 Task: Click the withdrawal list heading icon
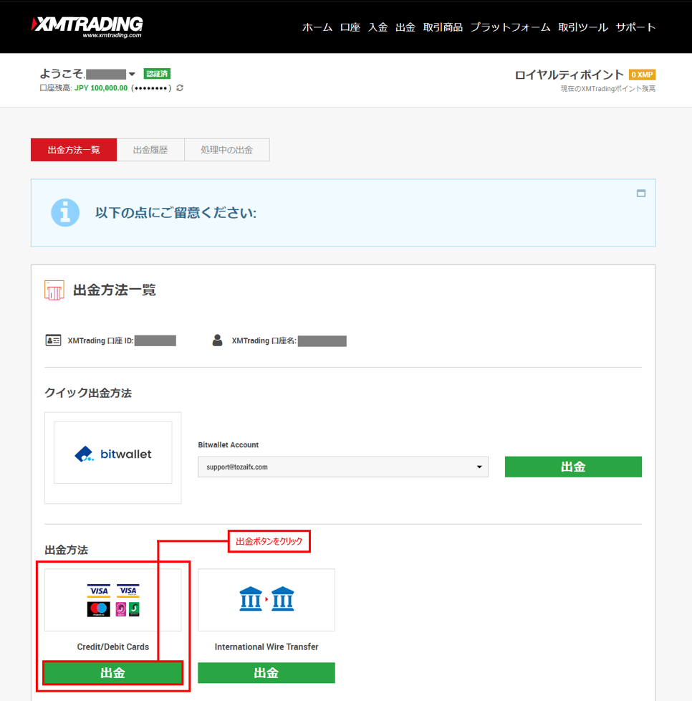point(54,290)
